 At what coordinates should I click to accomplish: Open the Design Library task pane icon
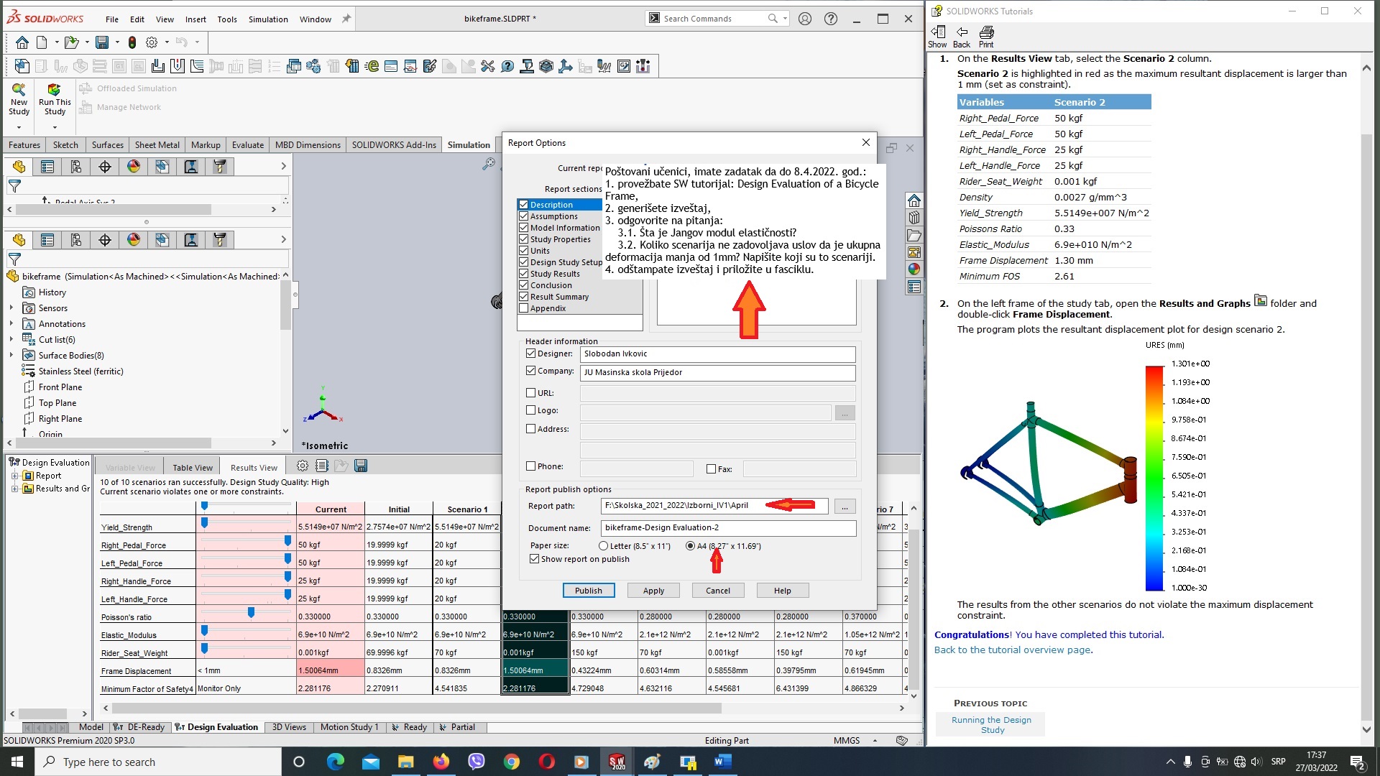[x=914, y=218]
